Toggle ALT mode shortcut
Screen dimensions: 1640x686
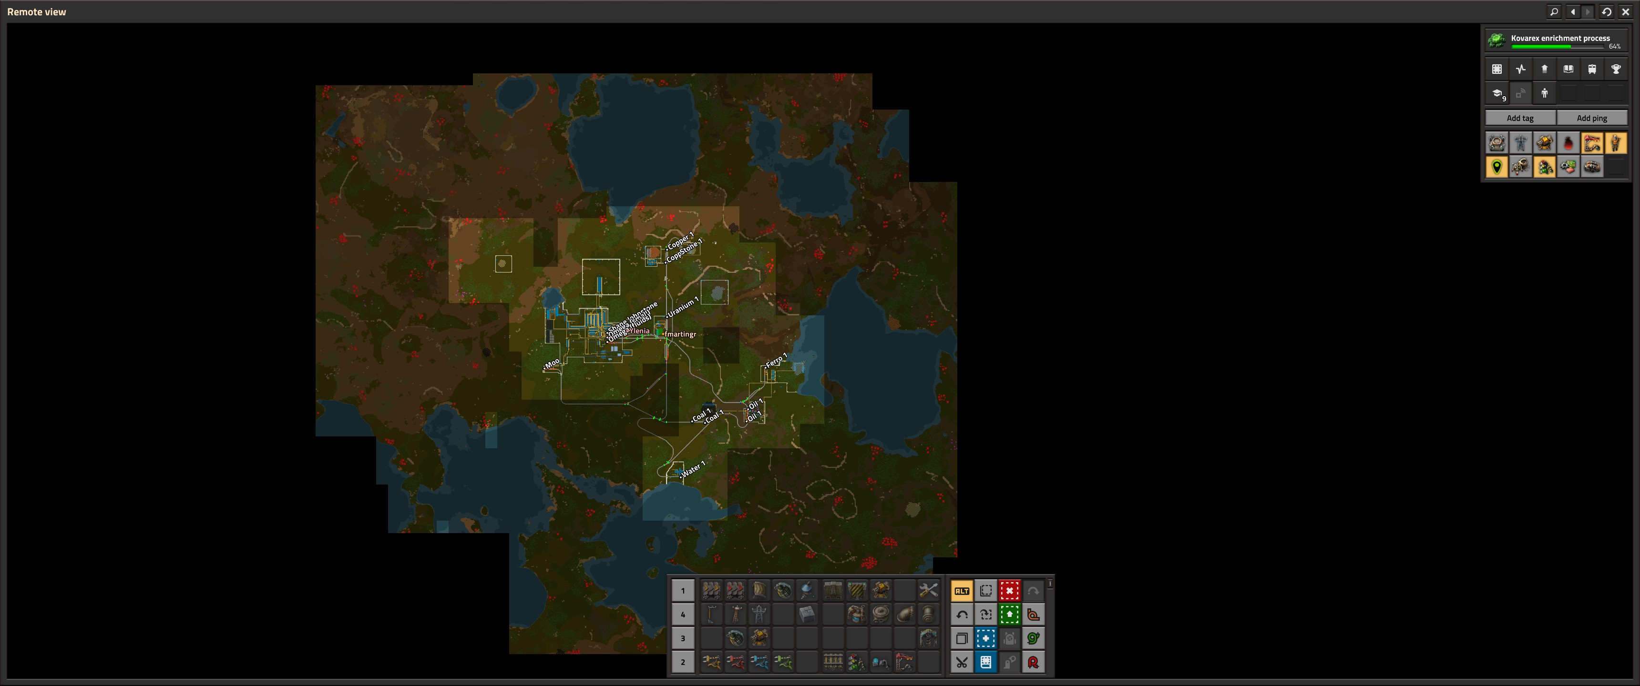click(962, 591)
